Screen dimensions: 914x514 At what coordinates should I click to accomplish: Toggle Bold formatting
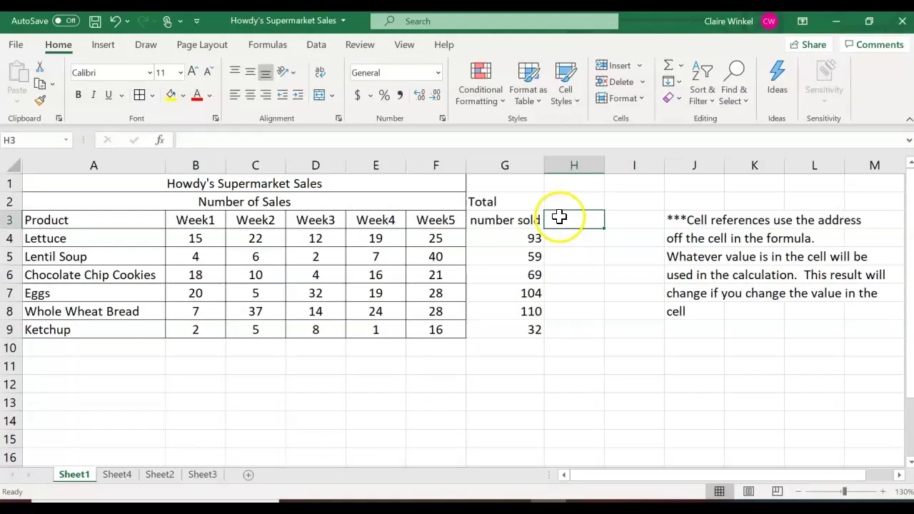pyautogui.click(x=78, y=95)
